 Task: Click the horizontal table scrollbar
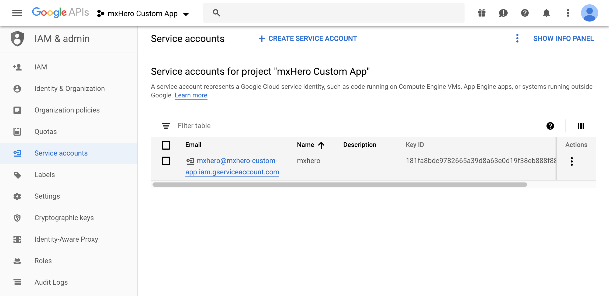340,185
